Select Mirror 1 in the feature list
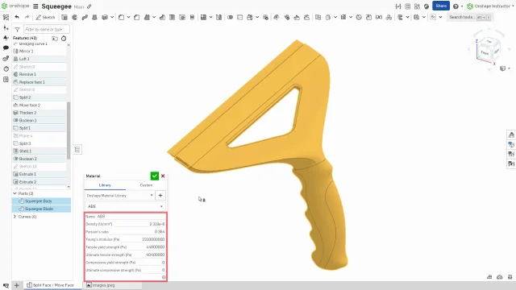This screenshot has width=516, height=290. click(x=40, y=51)
